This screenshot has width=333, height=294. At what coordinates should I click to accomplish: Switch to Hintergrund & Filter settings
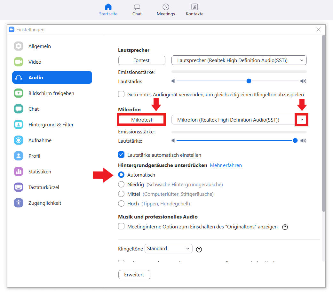[51, 125]
